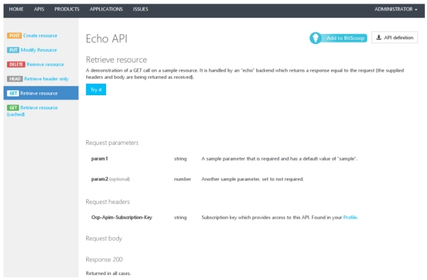Click the Returned in all cases text
This screenshot has width=427, height=280.
tap(108, 274)
